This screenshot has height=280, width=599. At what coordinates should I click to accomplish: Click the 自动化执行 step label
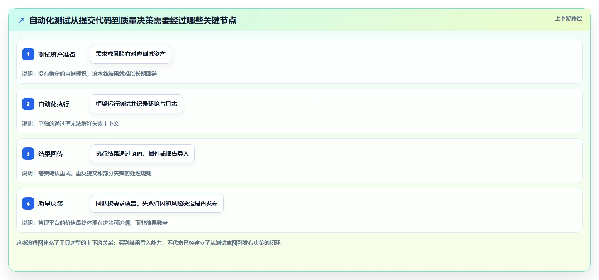click(54, 104)
